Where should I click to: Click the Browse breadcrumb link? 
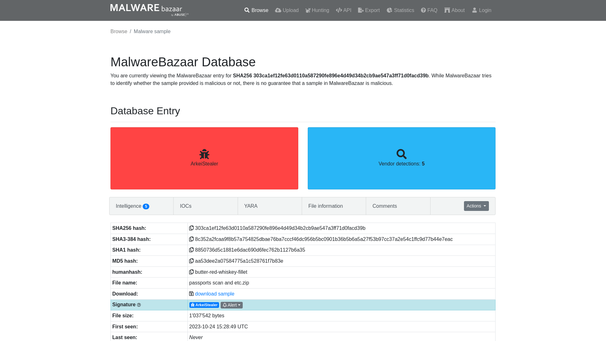[x=119, y=31]
